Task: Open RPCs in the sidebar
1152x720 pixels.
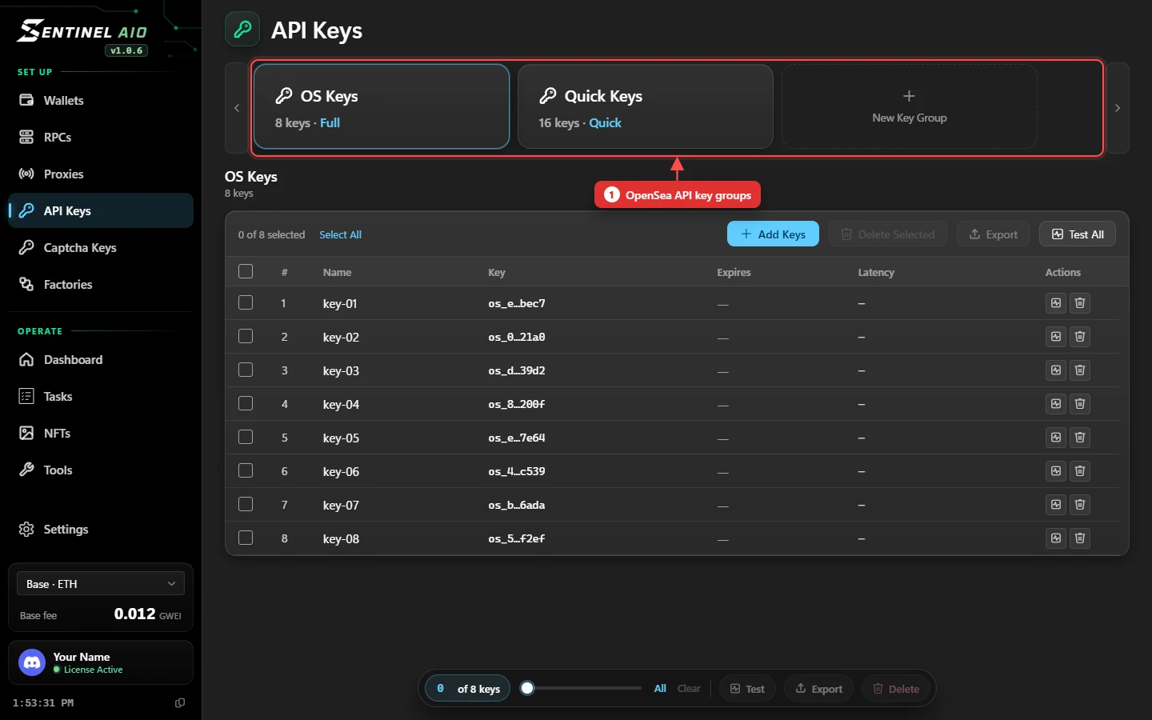Action: point(101,137)
